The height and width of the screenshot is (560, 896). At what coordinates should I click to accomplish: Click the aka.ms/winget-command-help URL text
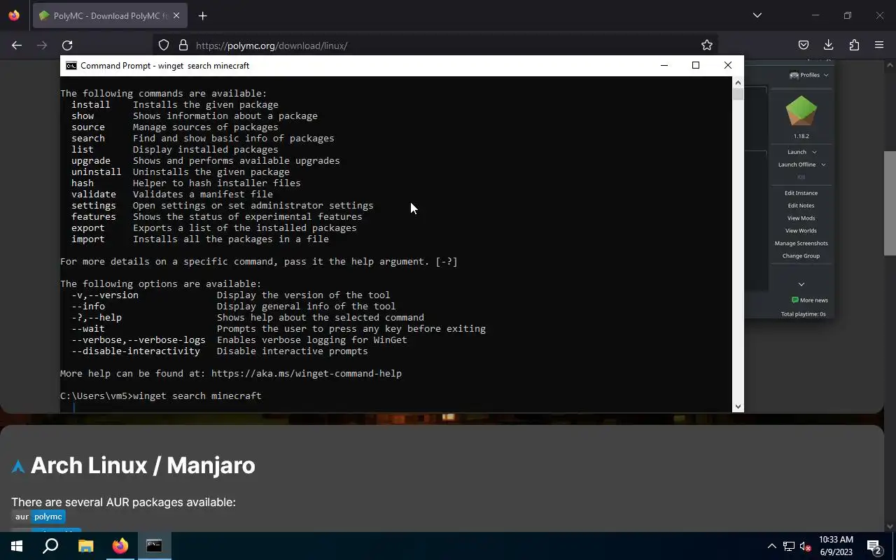pyautogui.click(x=307, y=374)
